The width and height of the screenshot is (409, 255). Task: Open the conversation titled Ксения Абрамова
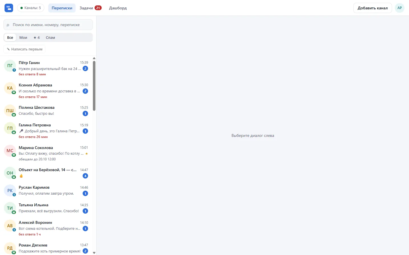click(47, 91)
